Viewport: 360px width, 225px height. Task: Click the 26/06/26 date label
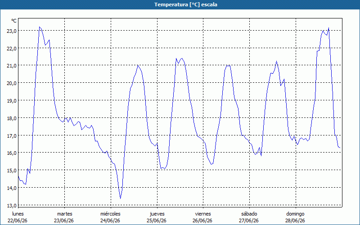point(202,220)
